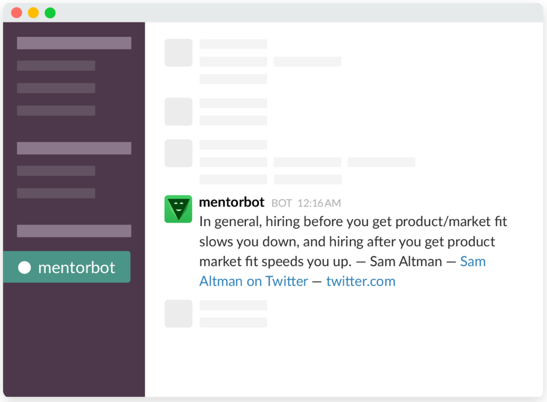This screenshot has width=547, height=402.
Task: Click the second message avatar in the feed
Action: (178, 112)
